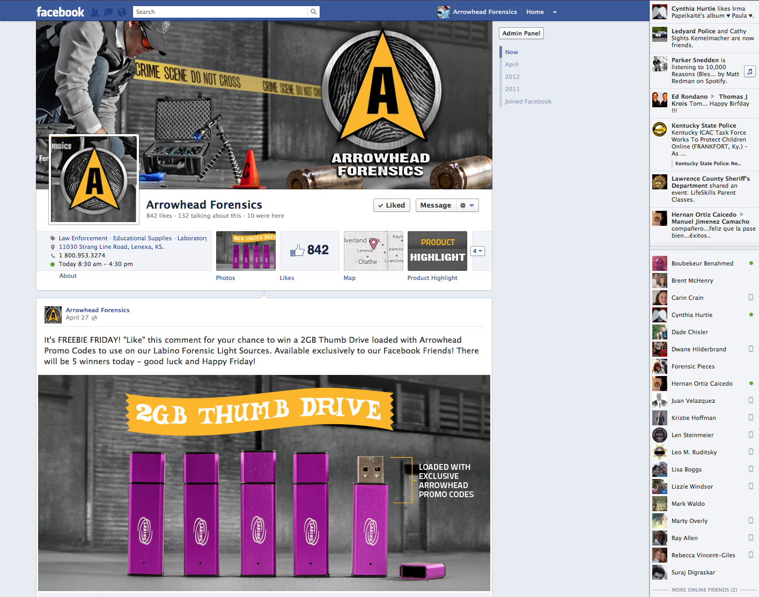Image resolution: width=759 pixels, height=597 pixels.
Task: Jump to 2012 in timeline
Action: (x=512, y=77)
